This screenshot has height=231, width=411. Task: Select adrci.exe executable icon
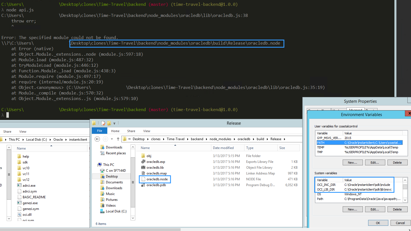pyautogui.click(x=19, y=186)
